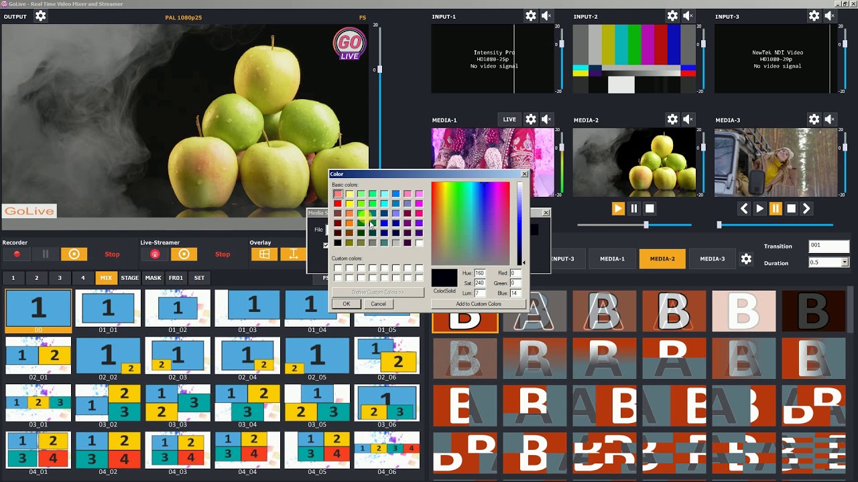Choose MEDIA-1 source button
The height and width of the screenshot is (482, 858).
point(612,259)
